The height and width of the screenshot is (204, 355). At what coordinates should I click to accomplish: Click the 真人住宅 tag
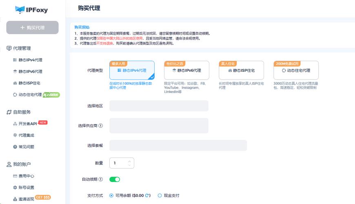228,64
